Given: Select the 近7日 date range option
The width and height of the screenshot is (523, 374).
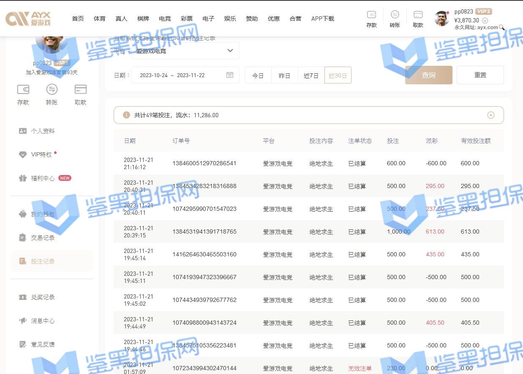Looking at the screenshot, I should (x=311, y=75).
